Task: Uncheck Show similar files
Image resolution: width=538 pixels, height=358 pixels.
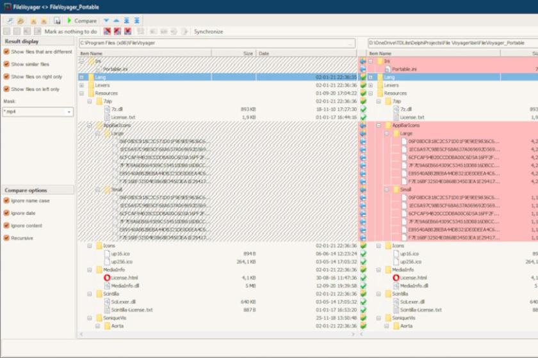Action: point(6,64)
